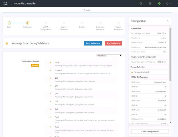Click the green status check icon
Viewport: 178px width, 137px height.
[x=159, y=3]
